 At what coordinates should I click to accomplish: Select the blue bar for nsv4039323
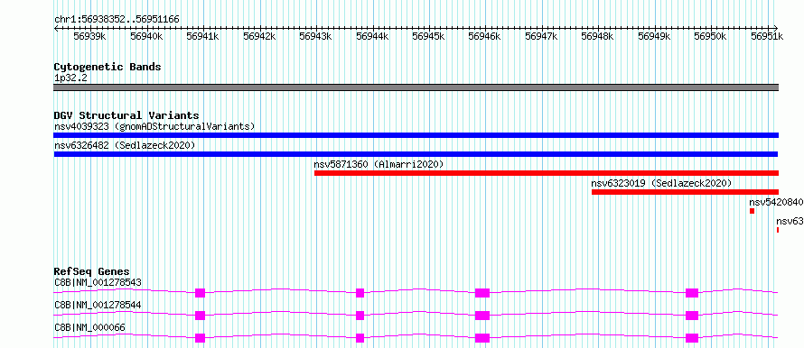coord(416,135)
